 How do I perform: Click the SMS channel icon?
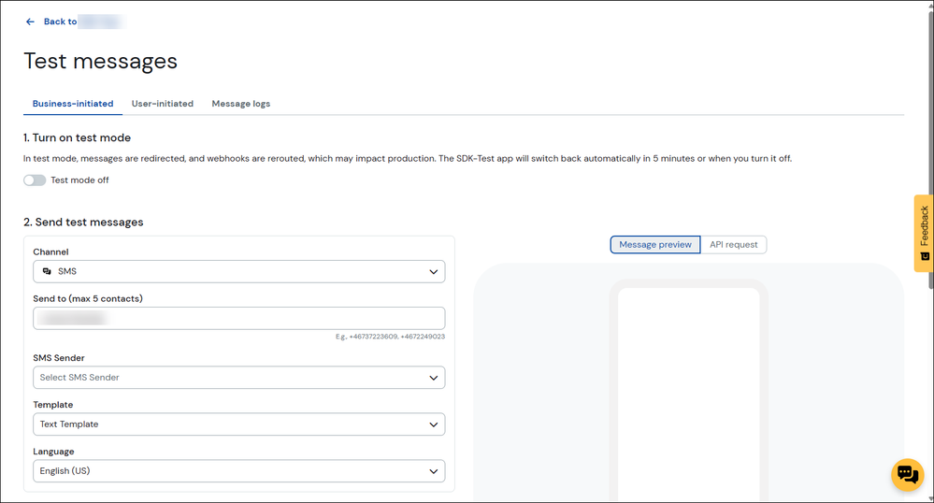tap(47, 271)
